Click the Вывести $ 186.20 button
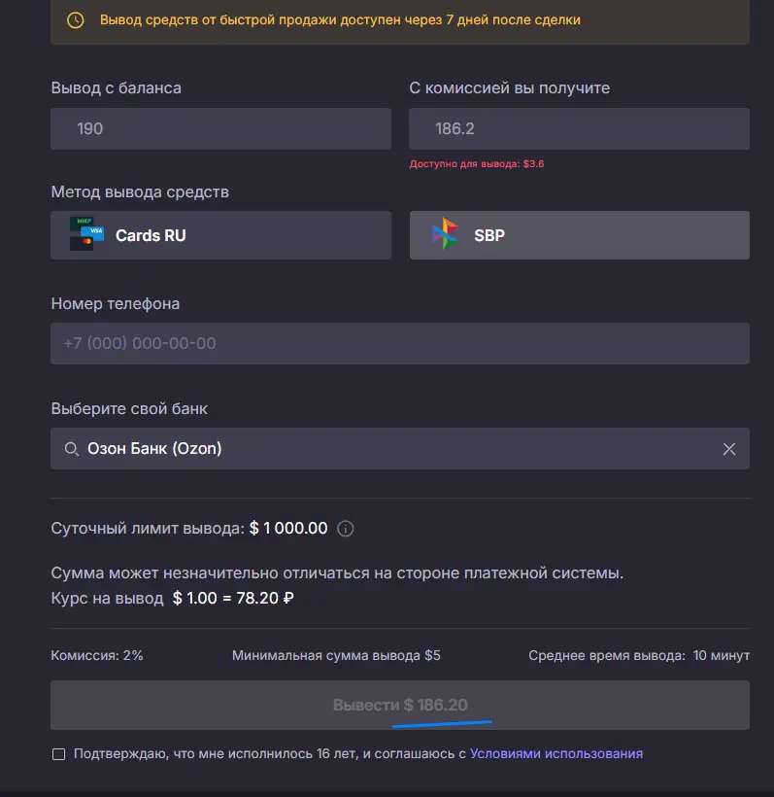This screenshot has height=797, width=774. point(400,705)
